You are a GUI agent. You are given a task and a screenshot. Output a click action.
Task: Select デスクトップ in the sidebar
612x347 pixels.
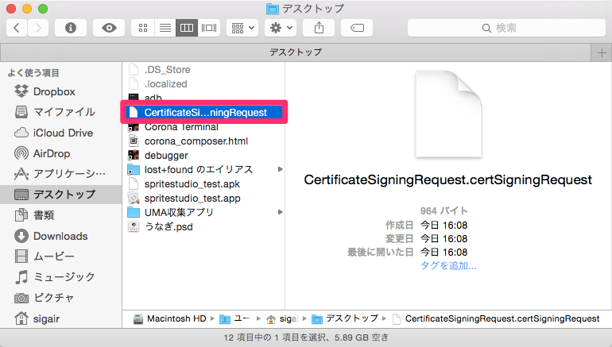[x=61, y=195]
